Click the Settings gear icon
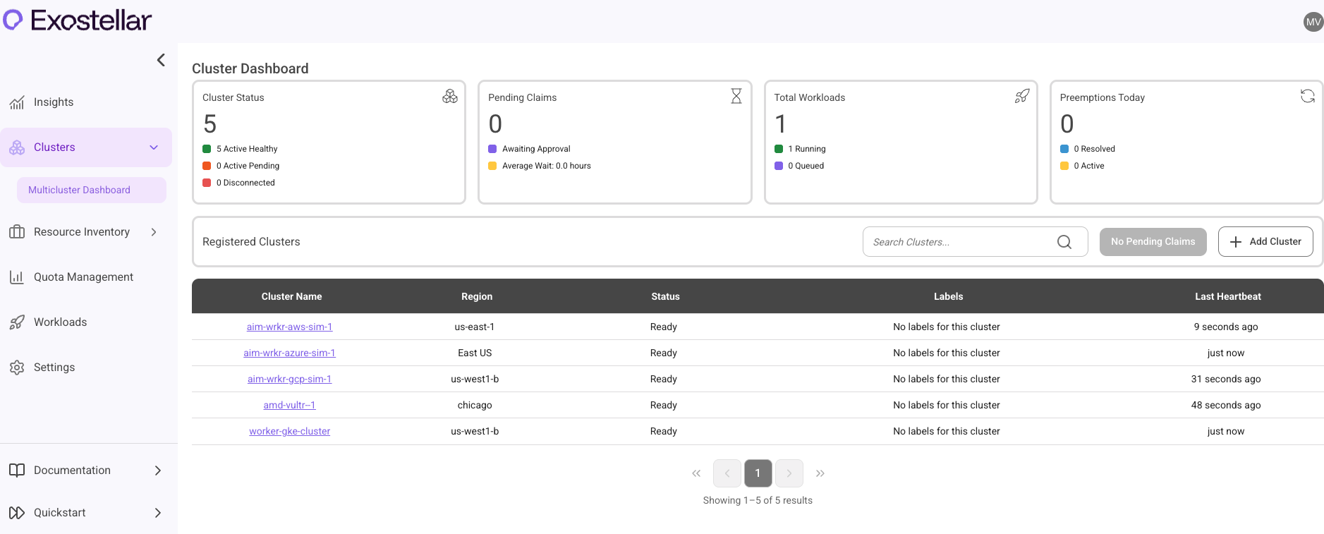 coord(17,368)
